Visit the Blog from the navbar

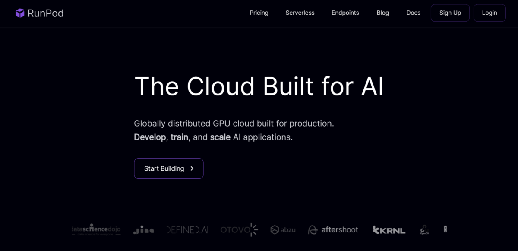click(382, 13)
